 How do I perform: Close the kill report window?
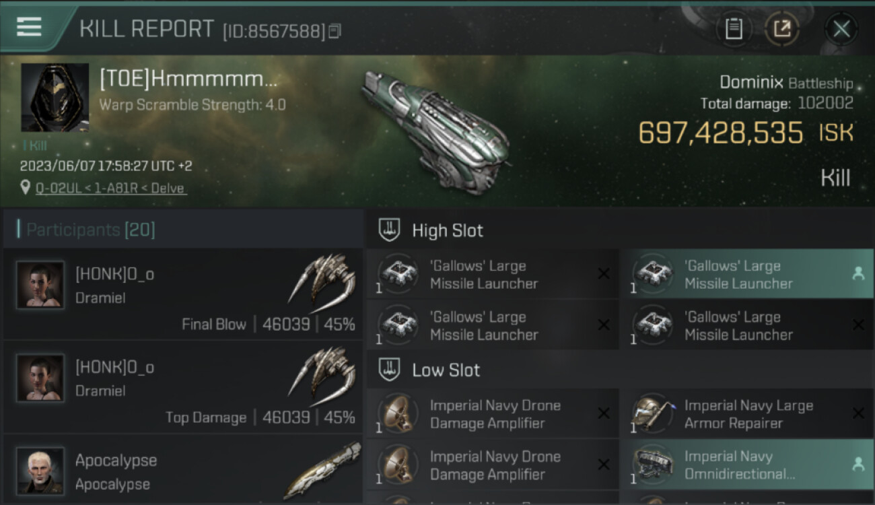pyautogui.click(x=841, y=29)
